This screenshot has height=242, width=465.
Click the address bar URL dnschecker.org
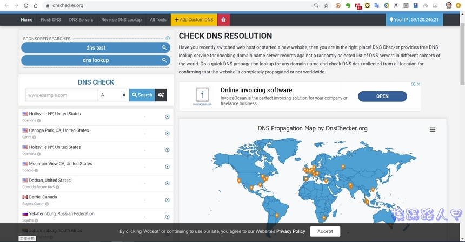(x=68, y=5)
